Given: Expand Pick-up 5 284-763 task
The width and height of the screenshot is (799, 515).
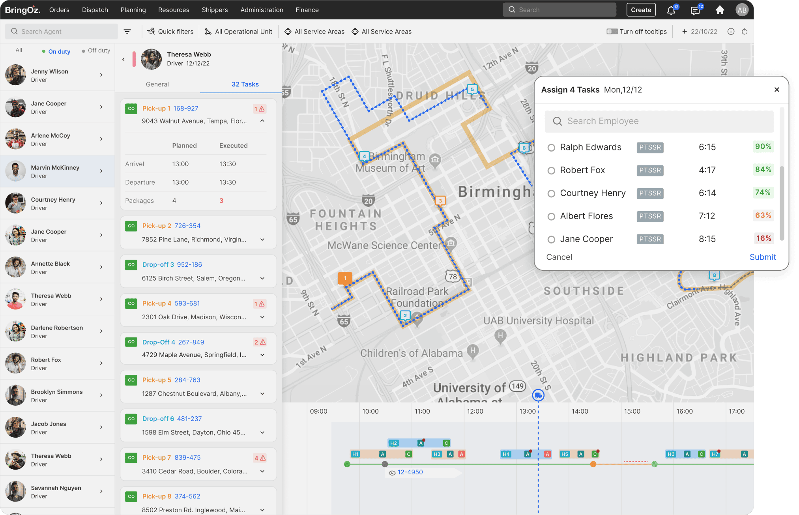Looking at the screenshot, I should (262, 394).
